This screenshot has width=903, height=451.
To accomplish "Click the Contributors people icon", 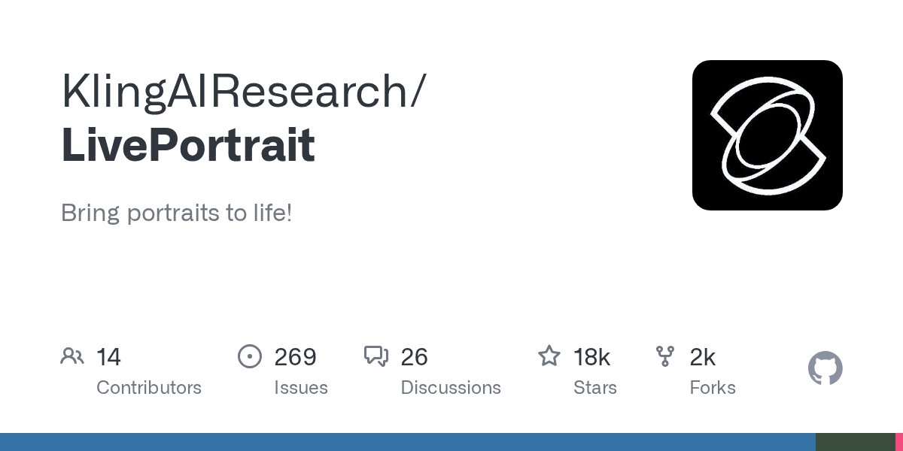I will click(x=72, y=356).
